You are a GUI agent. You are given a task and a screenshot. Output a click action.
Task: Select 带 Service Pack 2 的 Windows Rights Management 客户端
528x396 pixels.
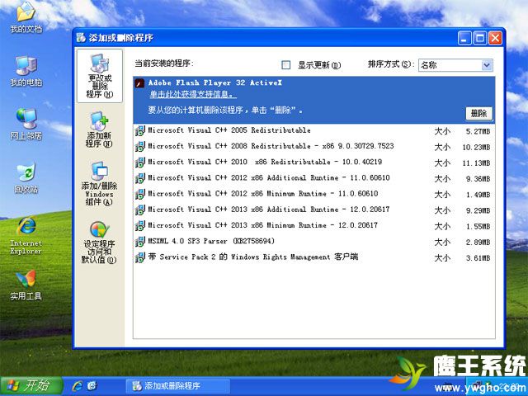coord(313,257)
